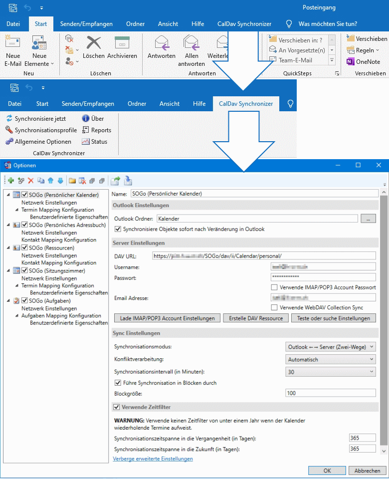The height and width of the screenshot is (480, 389).
Task: Click the clear cache icon in Optionen toolbar
Action: (x=82, y=181)
